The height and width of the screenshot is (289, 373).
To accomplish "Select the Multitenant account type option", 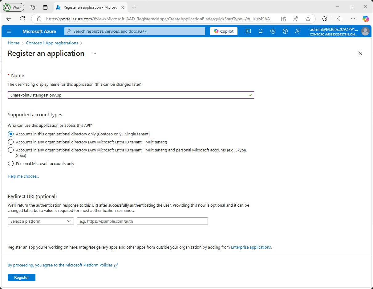I will click(x=11, y=142).
